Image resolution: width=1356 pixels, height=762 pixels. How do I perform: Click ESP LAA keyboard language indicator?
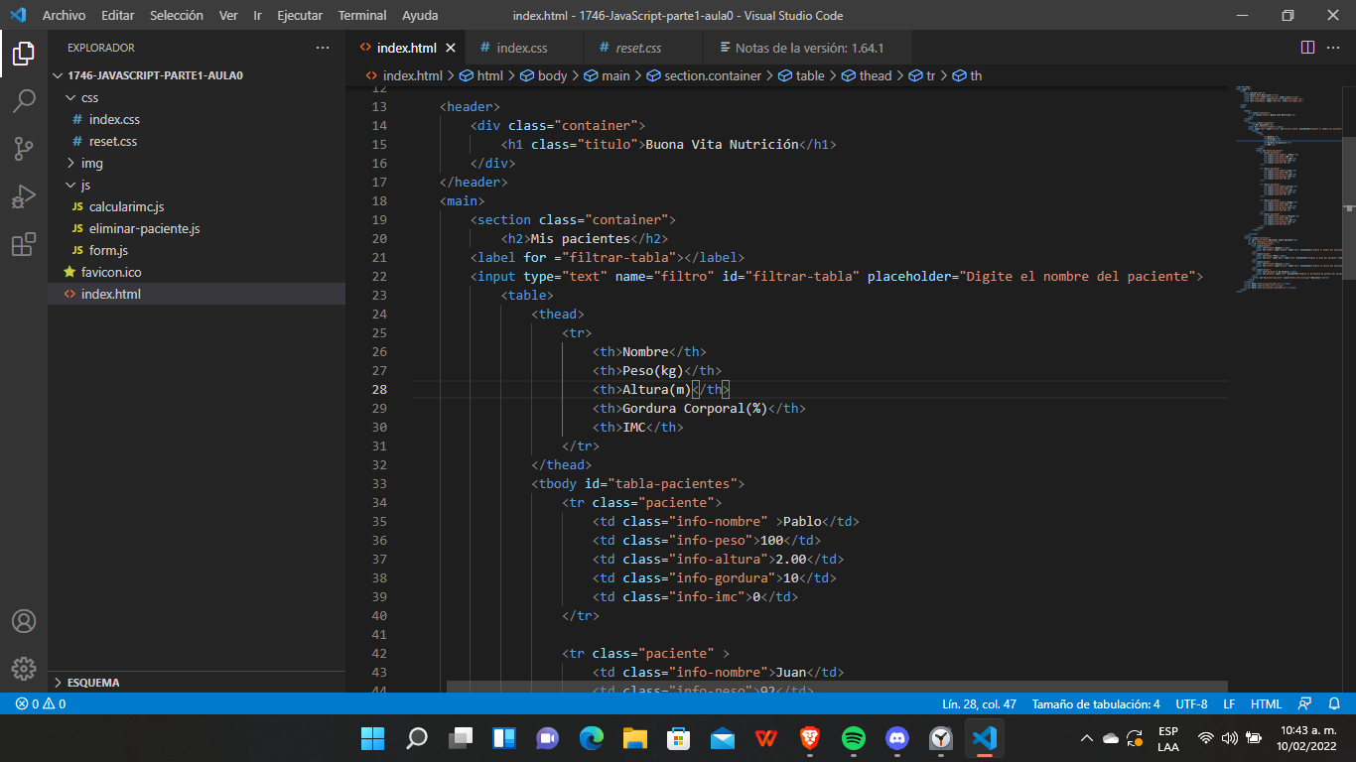click(x=1168, y=738)
